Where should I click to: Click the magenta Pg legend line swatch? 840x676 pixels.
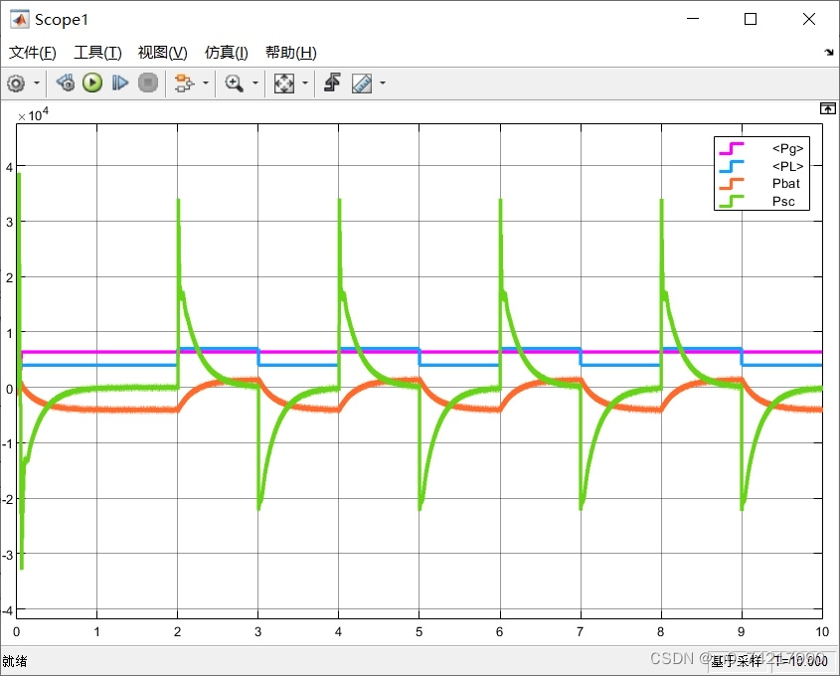[732, 148]
